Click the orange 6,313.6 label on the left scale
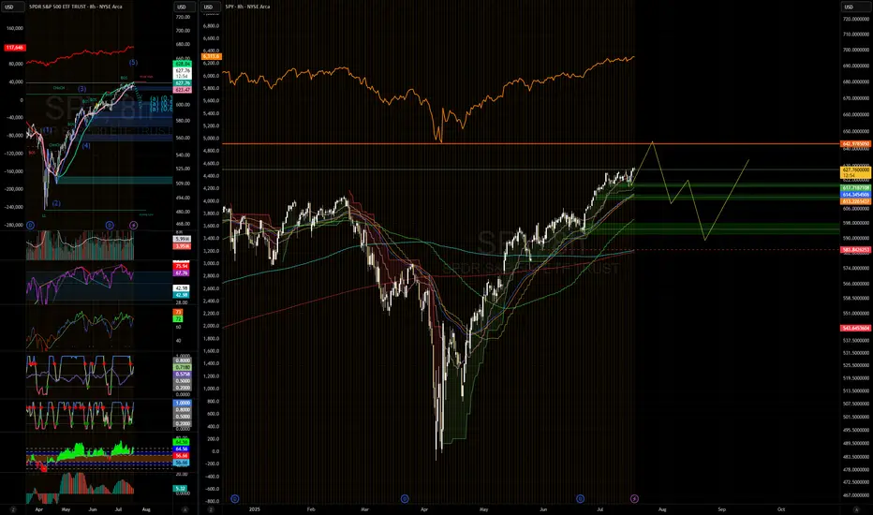The width and height of the screenshot is (873, 515). tap(212, 56)
